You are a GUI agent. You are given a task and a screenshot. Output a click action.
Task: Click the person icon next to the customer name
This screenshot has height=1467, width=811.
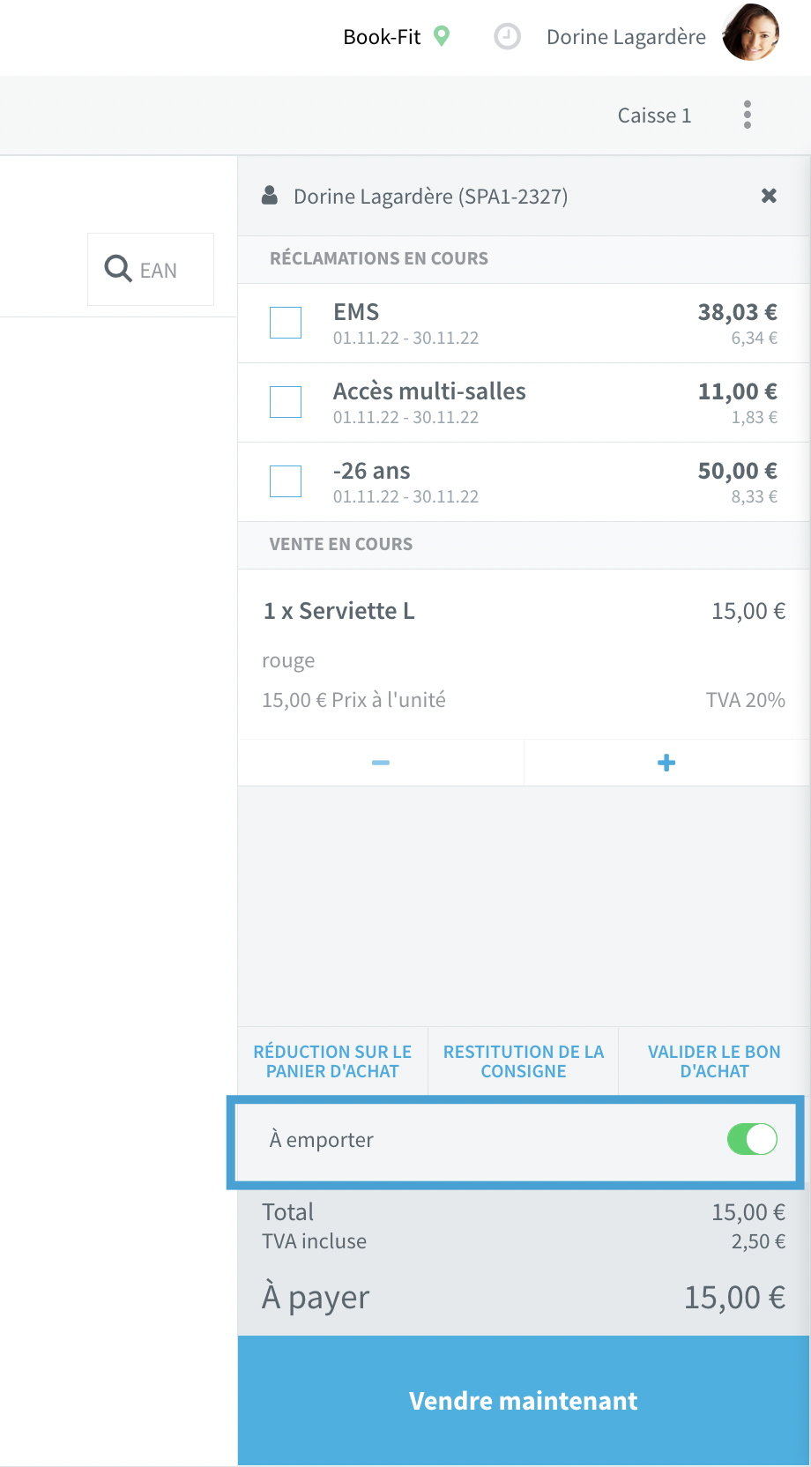270,195
